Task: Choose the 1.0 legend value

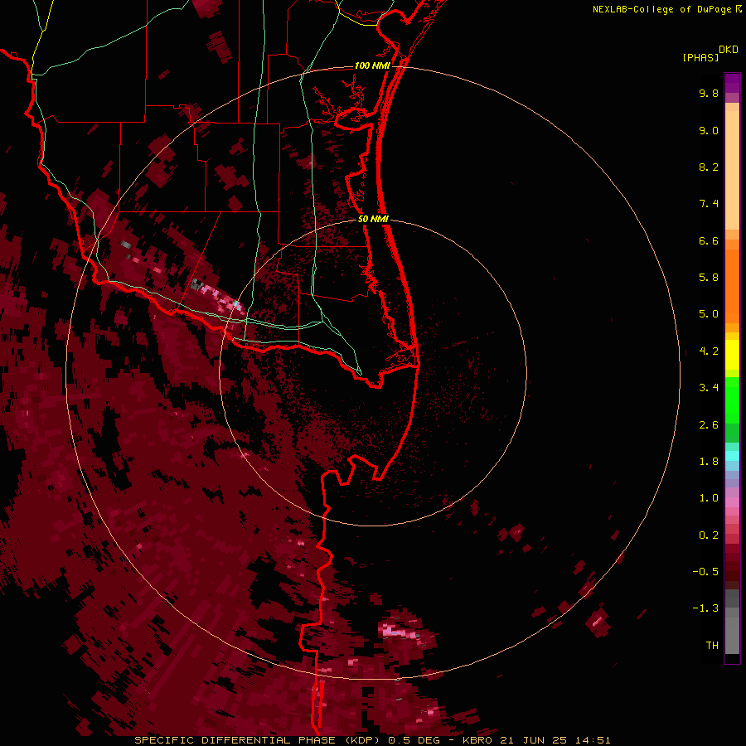Action: 709,498
